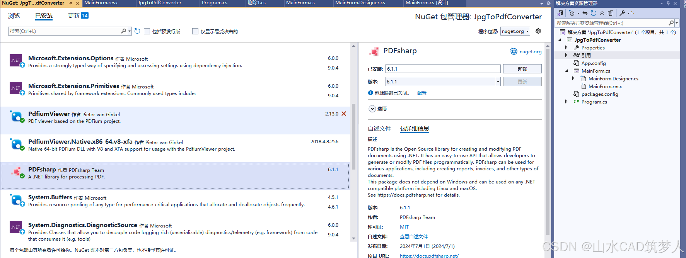This screenshot has width=686, height=258.
Task: Open the PDFsharp version 6.1.1 dropdown
Action: [443, 81]
